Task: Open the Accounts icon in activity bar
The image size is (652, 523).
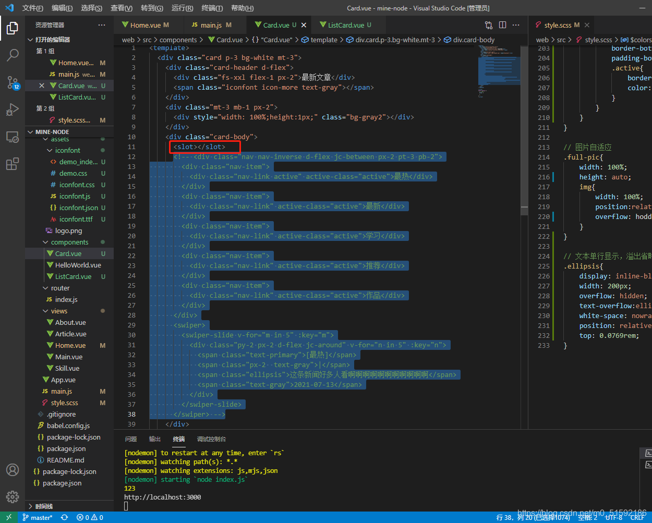Action: [13, 470]
